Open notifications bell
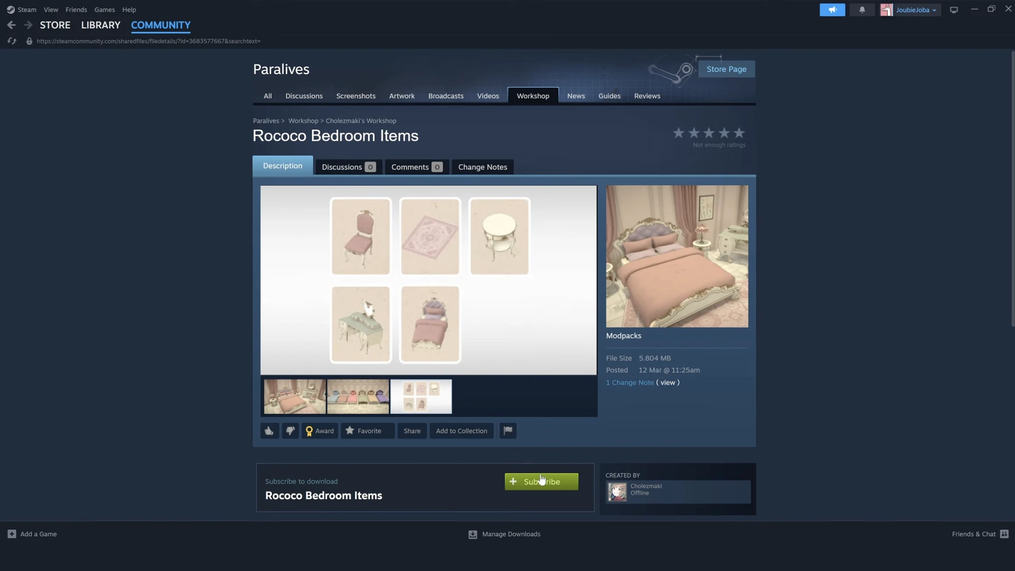Screen dimensions: 1015x571 click(x=862, y=10)
